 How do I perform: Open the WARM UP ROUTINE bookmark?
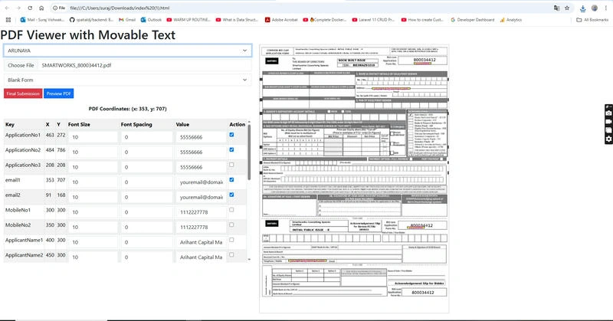(x=188, y=20)
